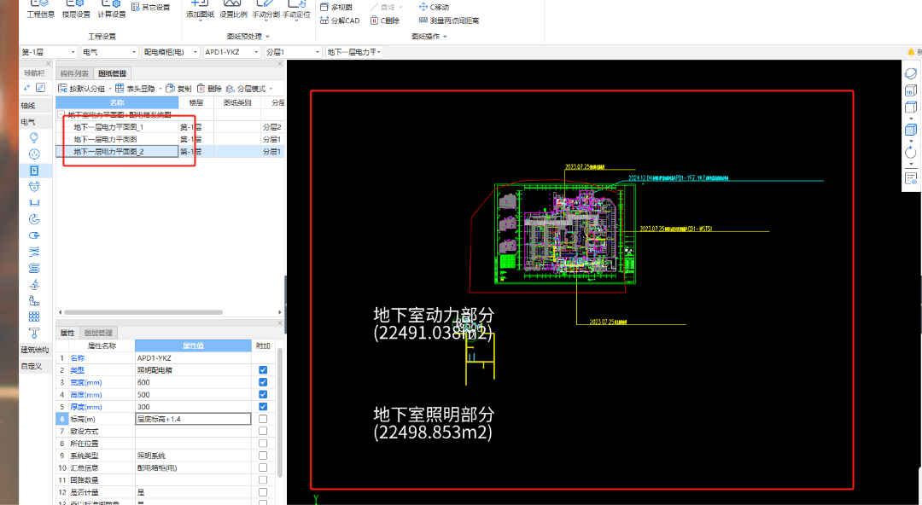Click 设置比例 set scale
This screenshot has height=505, width=922.
coord(233,9)
